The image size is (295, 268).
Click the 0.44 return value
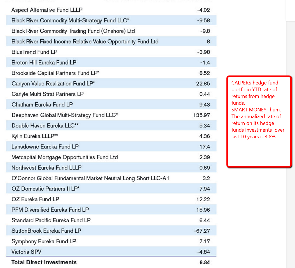[x=205, y=94]
